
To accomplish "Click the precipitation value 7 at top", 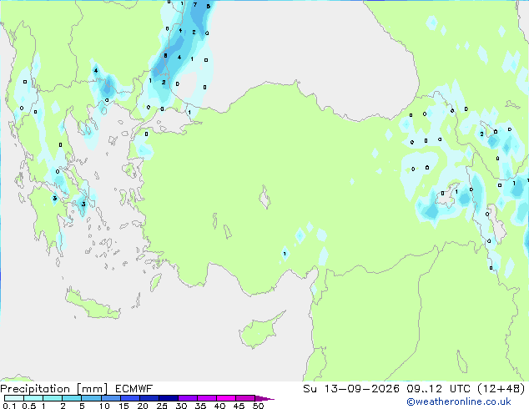I will tap(195, 5).
